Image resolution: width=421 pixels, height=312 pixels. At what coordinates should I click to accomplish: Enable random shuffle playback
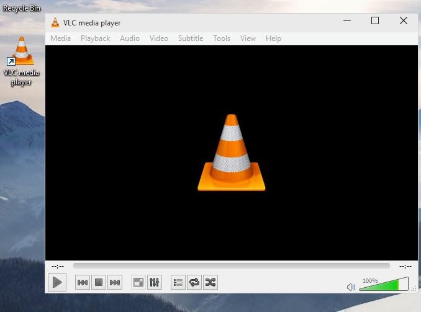click(210, 282)
